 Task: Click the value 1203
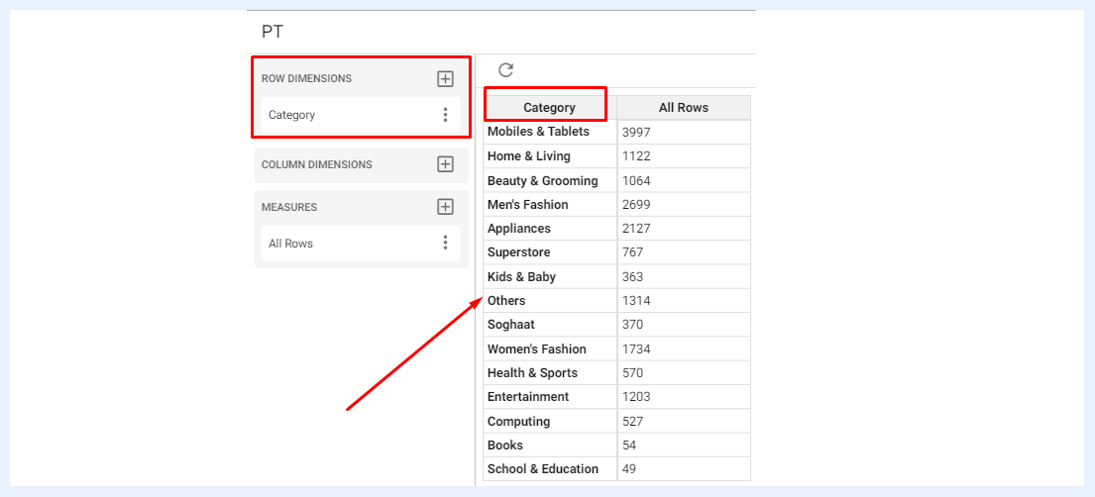(x=636, y=396)
